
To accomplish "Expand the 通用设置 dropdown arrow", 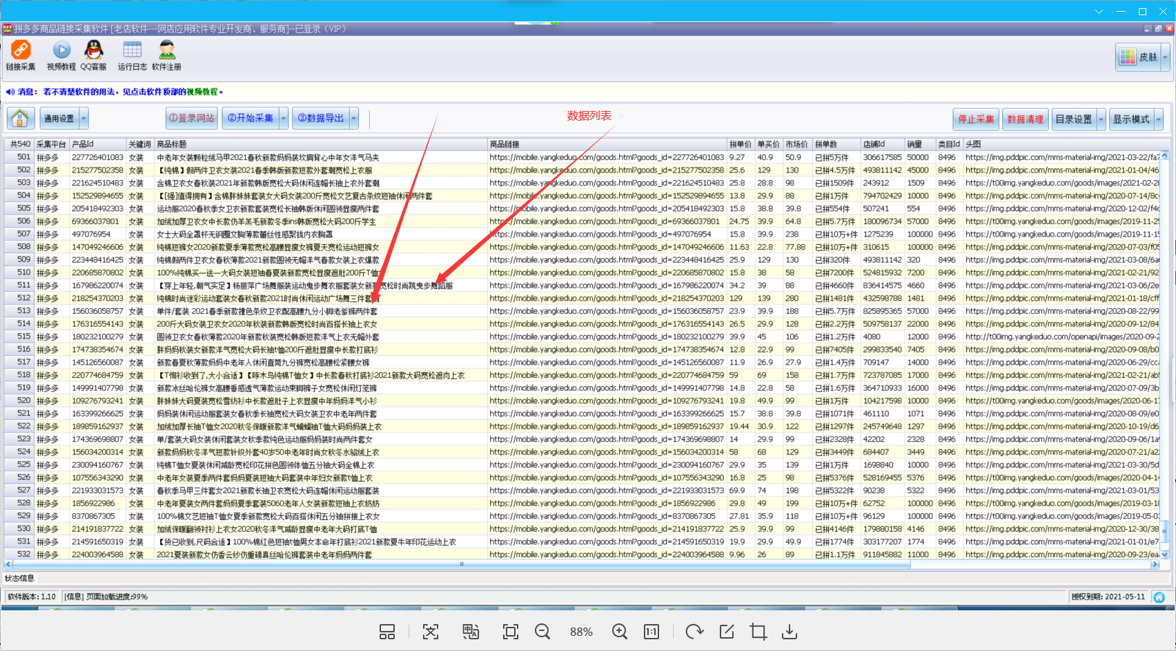I will click(x=84, y=119).
